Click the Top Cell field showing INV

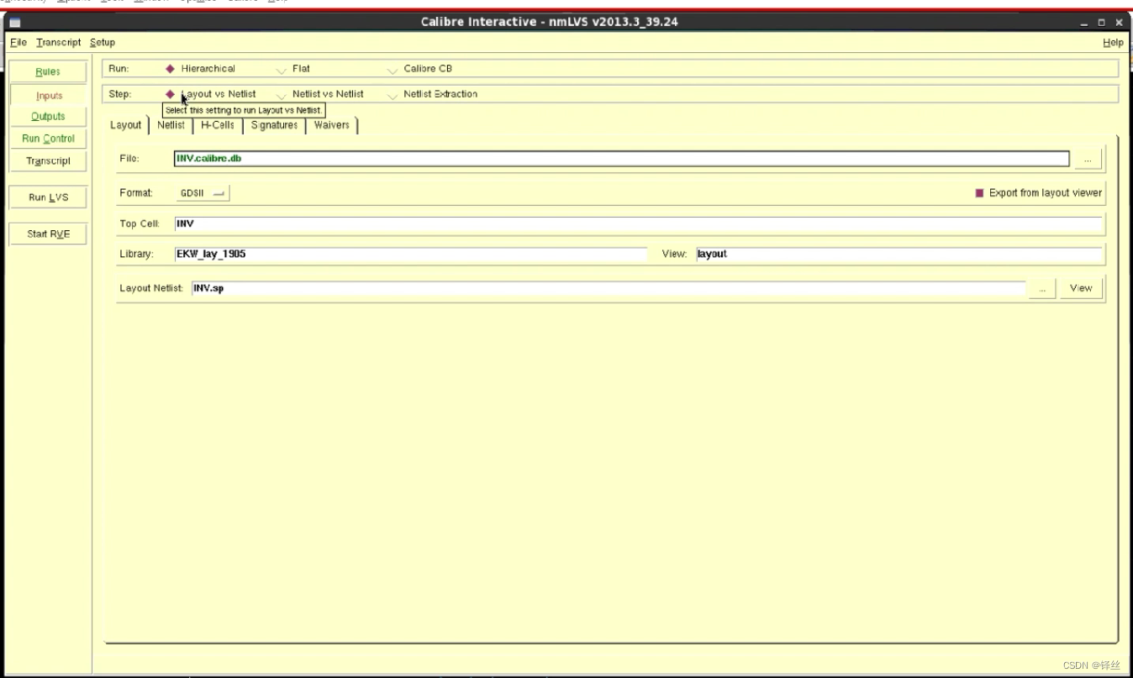click(x=638, y=224)
